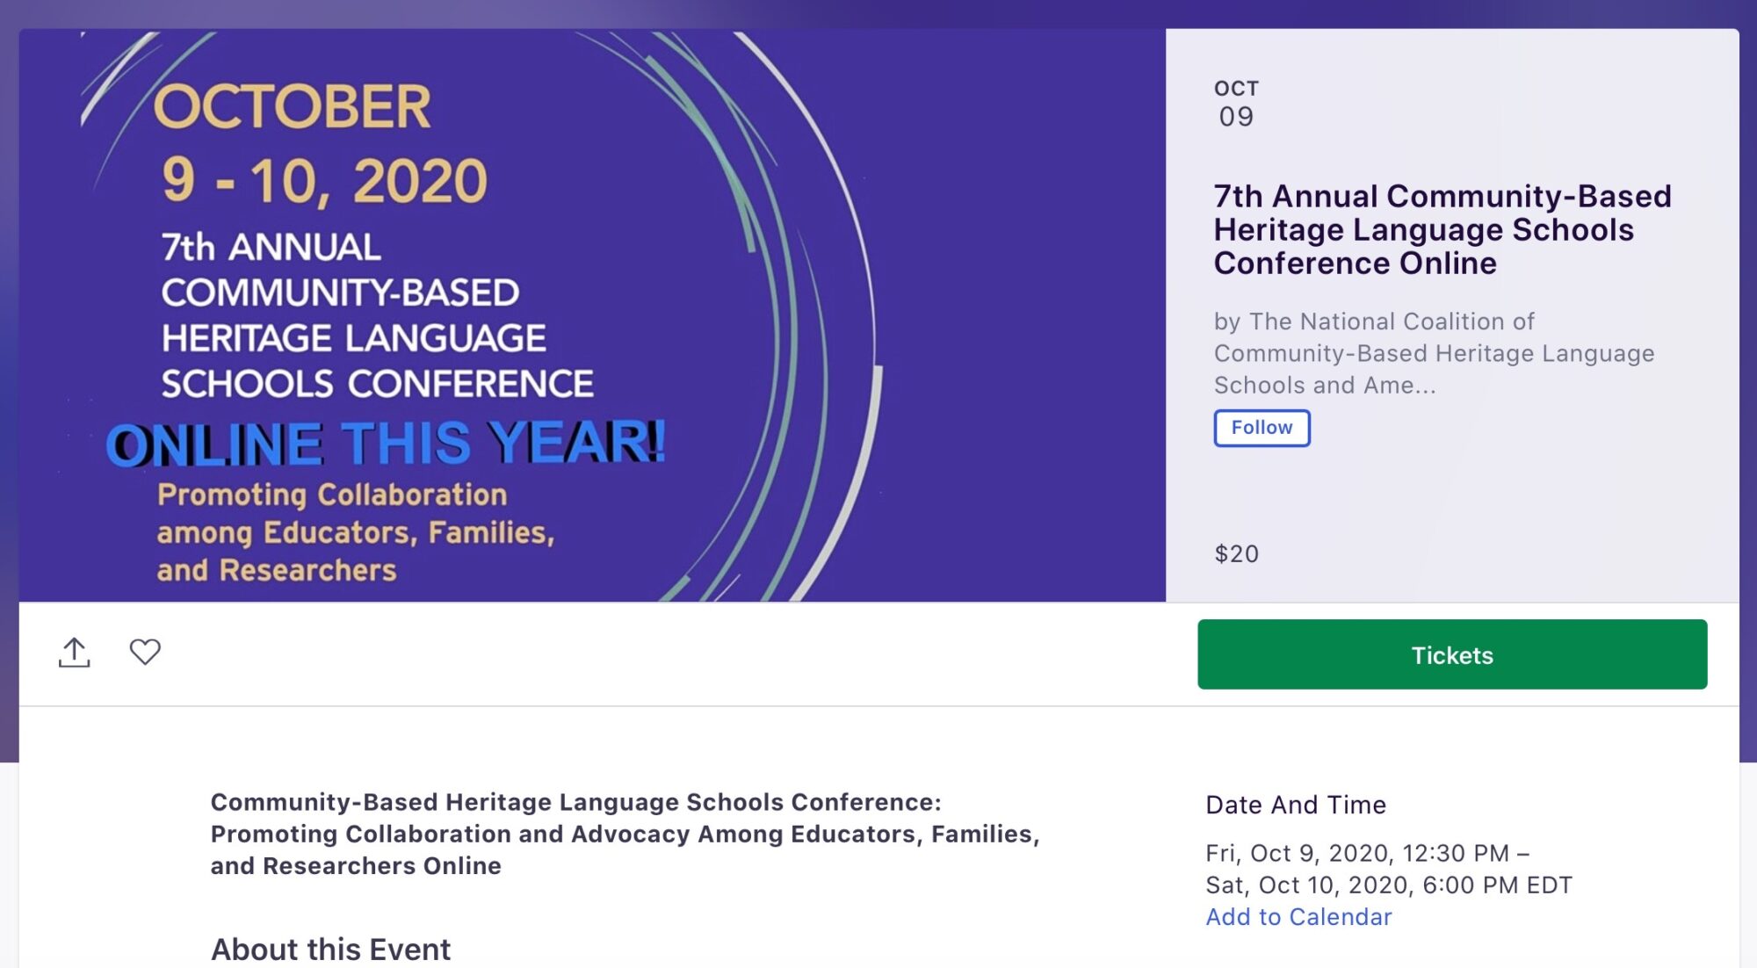
Task: Click the banner's SCHOOLS CONFERENCE white text
Action: tap(377, 384)
